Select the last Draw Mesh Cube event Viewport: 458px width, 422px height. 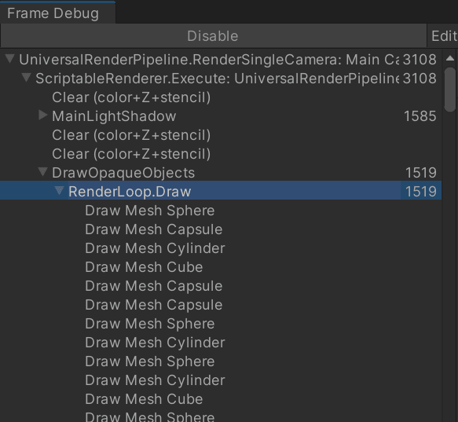pos(221,399)
